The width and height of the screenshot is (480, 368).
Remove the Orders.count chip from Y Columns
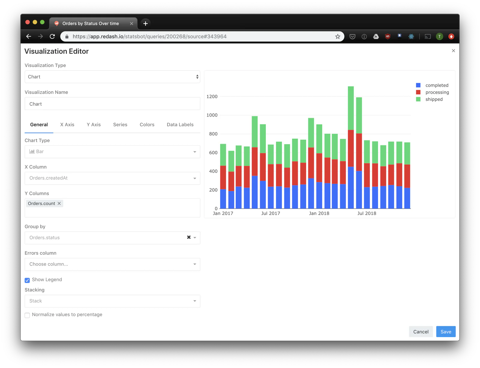pyautogui.click(x=59, y=203)
